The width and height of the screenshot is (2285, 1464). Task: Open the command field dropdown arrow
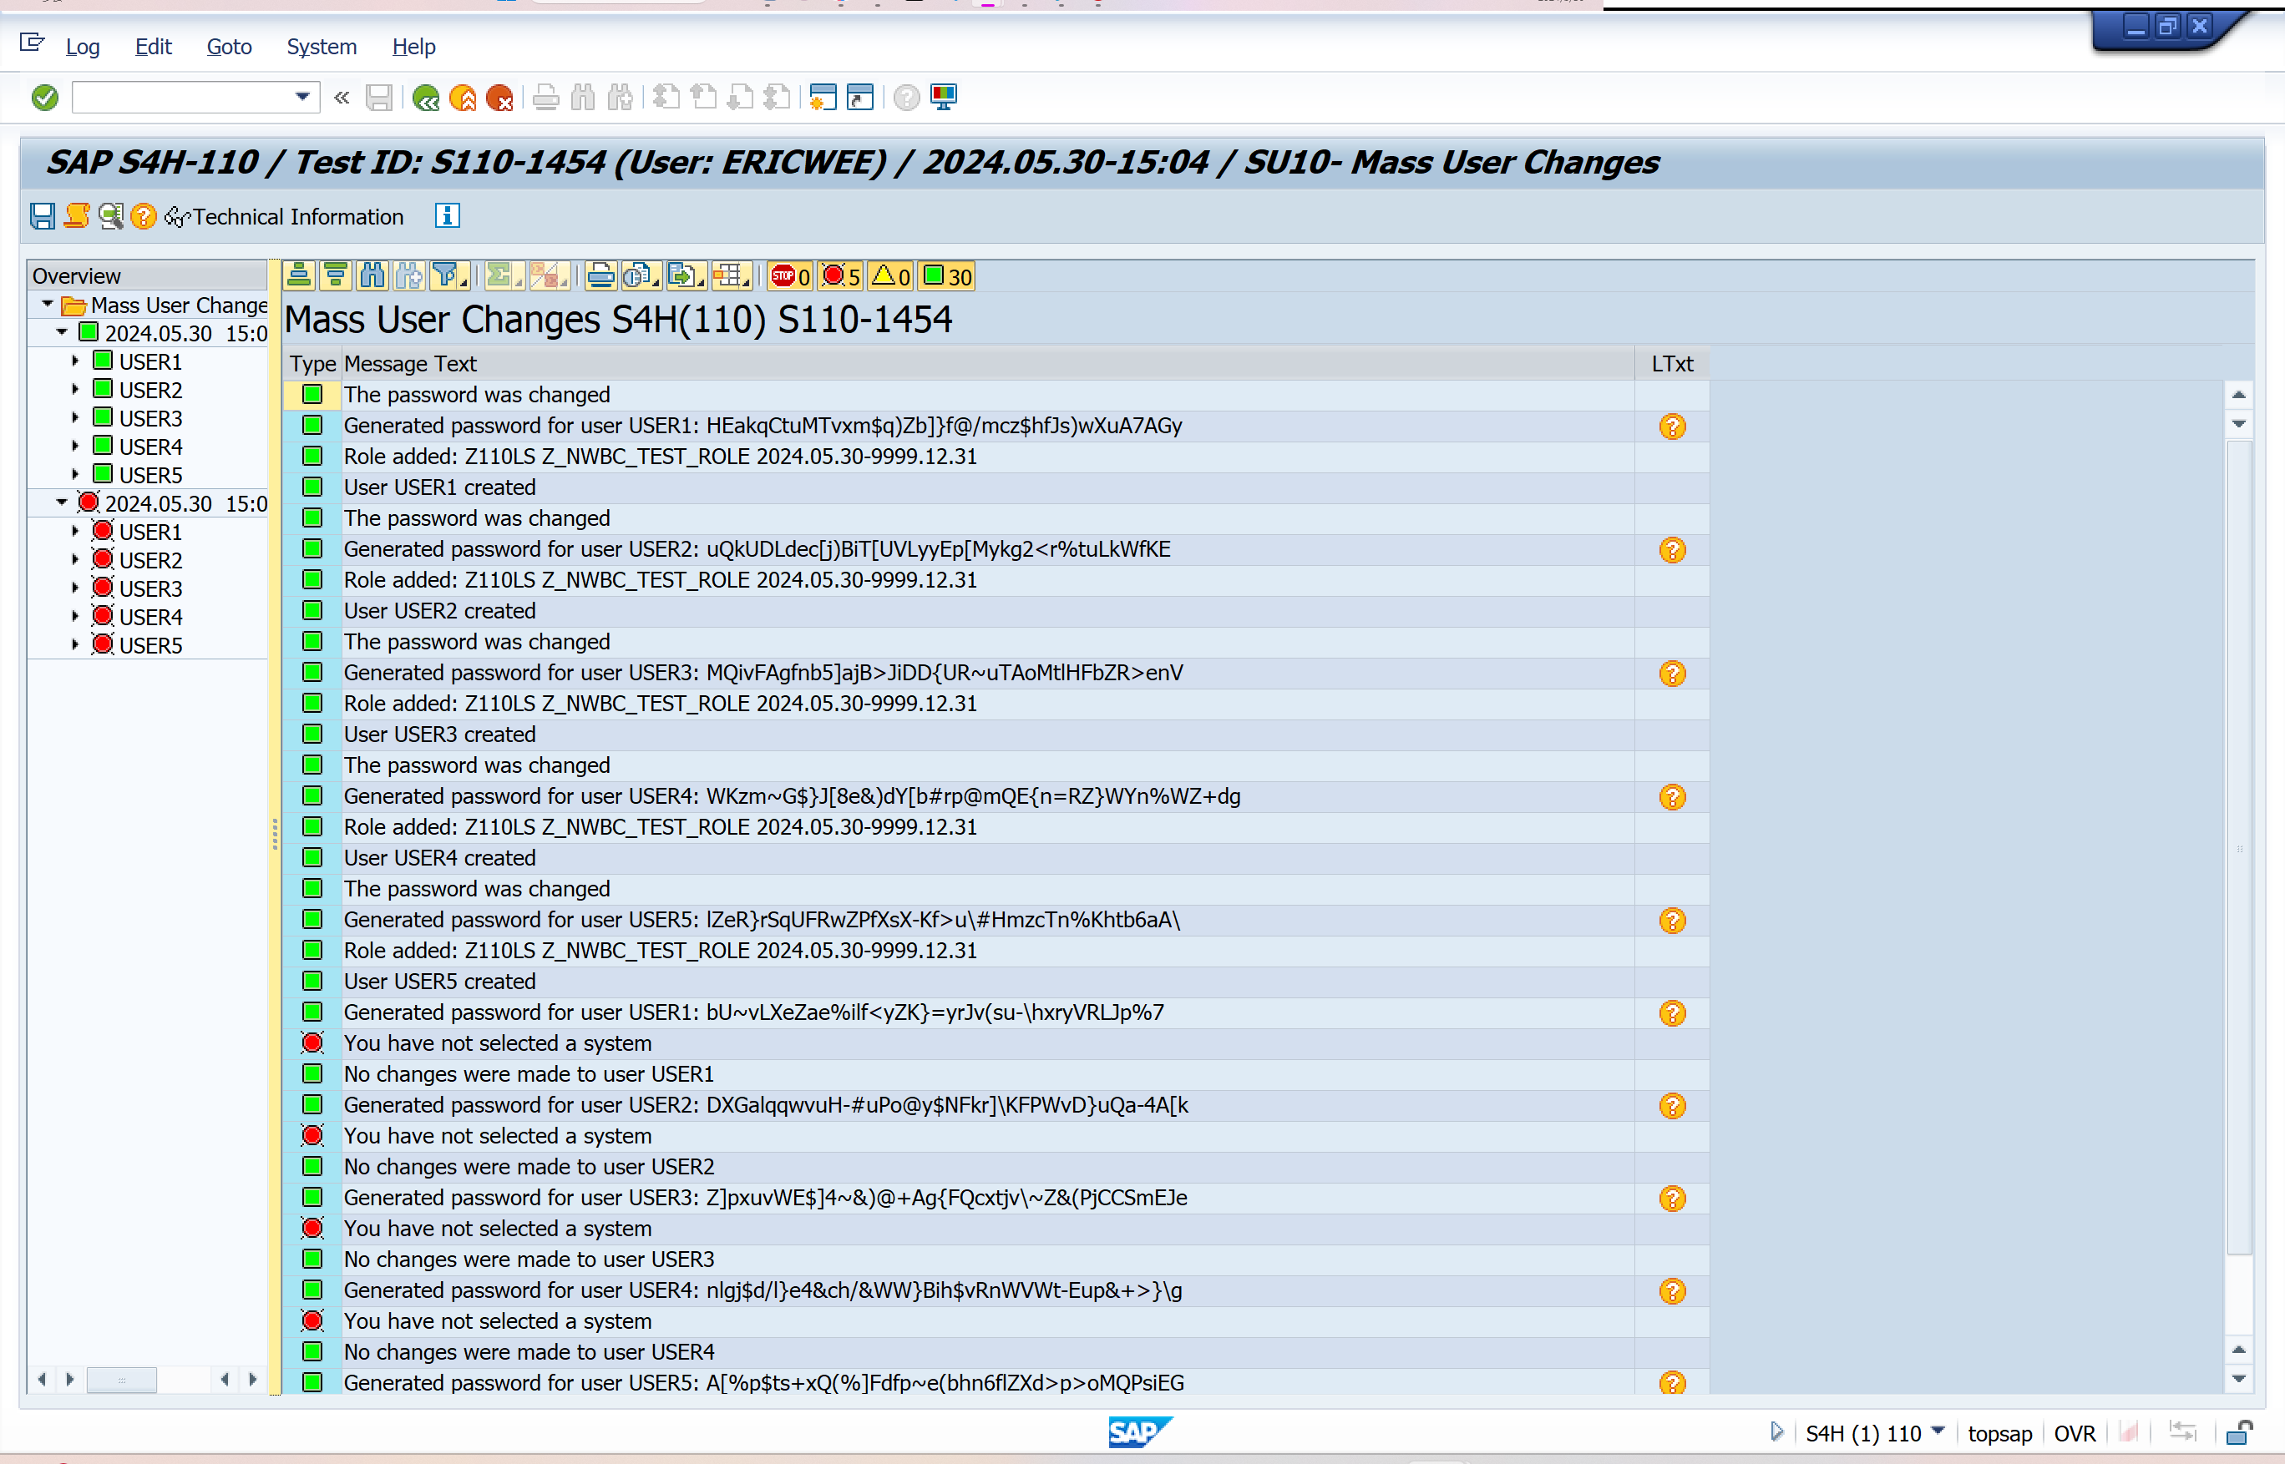click(x=302, y=96)
